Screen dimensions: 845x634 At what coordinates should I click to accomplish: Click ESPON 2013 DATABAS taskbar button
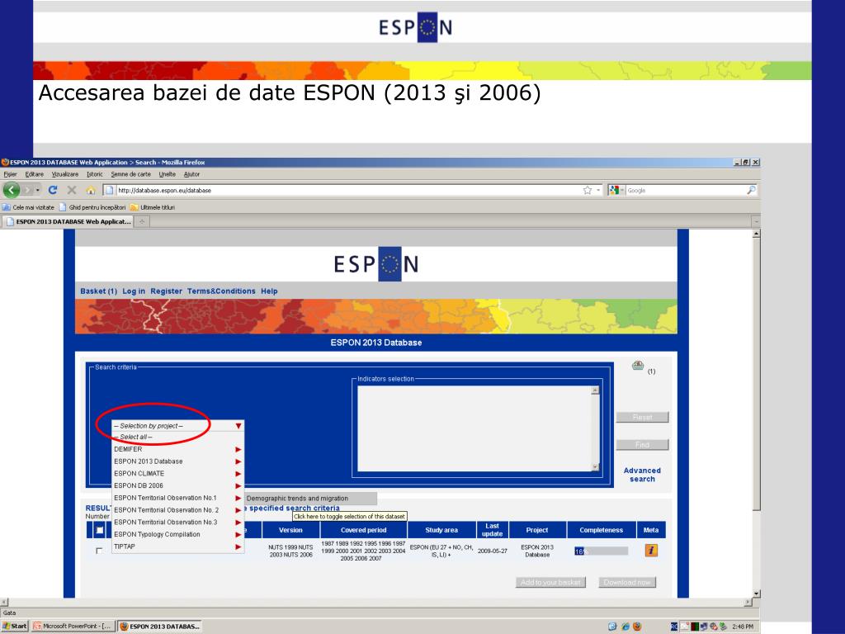(159, 626)
